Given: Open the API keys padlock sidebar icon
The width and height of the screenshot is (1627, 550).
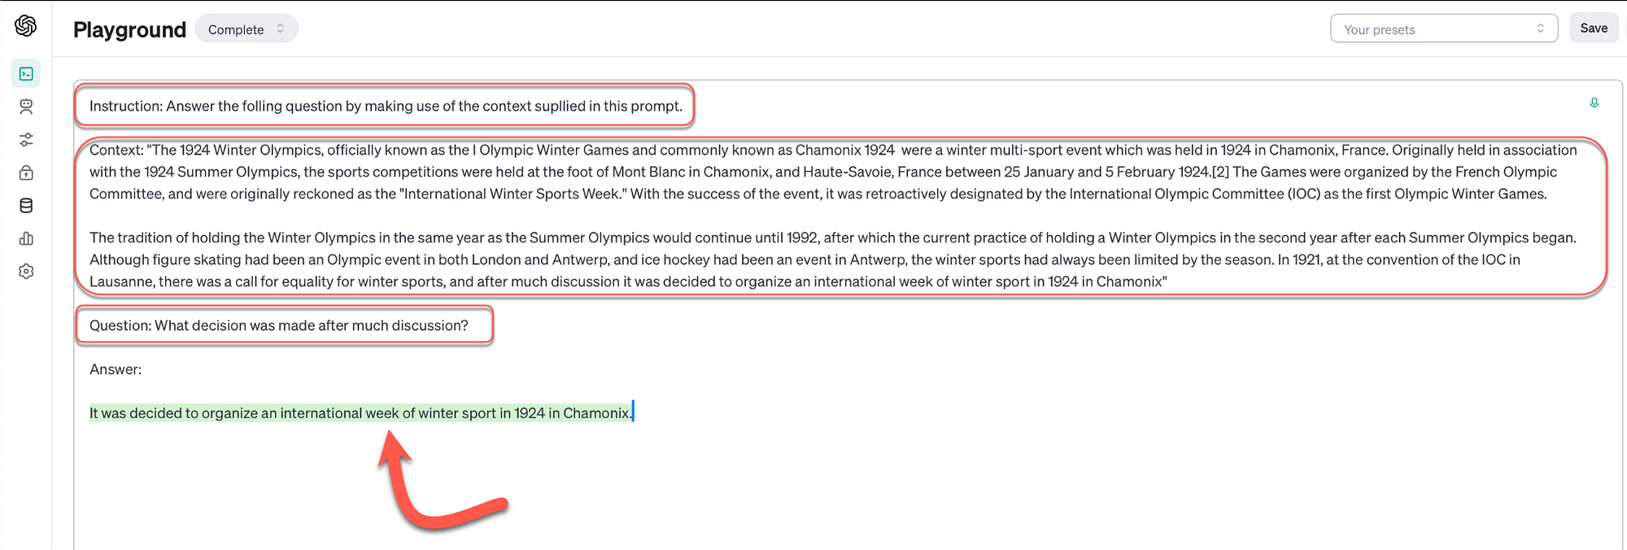Looking at the screenshot, I should point(26,172).
